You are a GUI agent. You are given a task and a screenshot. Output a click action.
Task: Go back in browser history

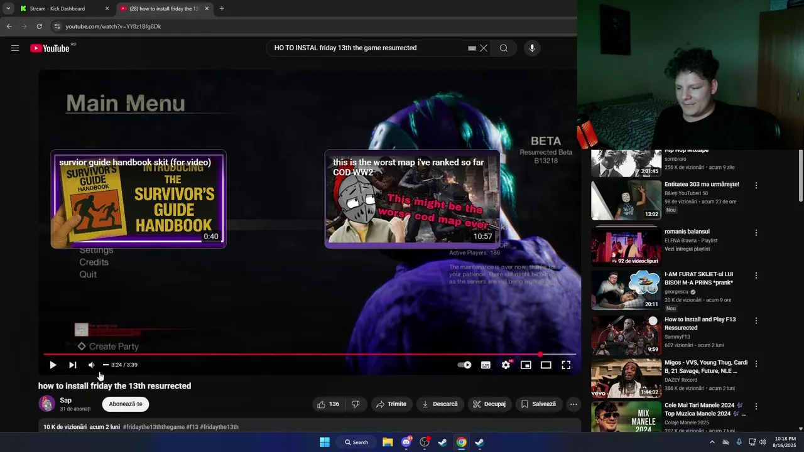coord(9,26)
